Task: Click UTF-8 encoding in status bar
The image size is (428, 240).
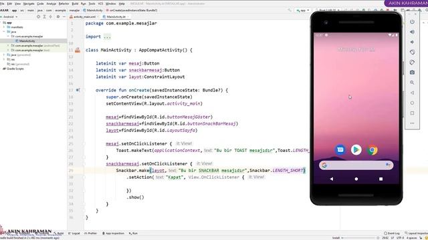Action: point(400,238)
